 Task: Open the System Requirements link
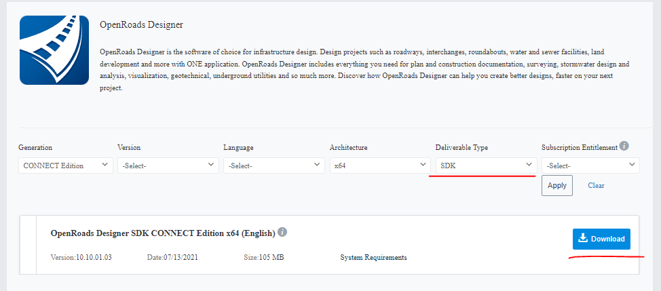tap(373, 257)
